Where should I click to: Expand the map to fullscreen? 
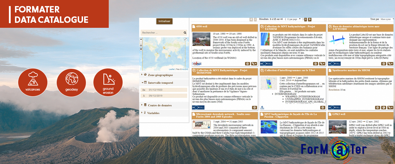pyautogui.click(x=186, y=39)
